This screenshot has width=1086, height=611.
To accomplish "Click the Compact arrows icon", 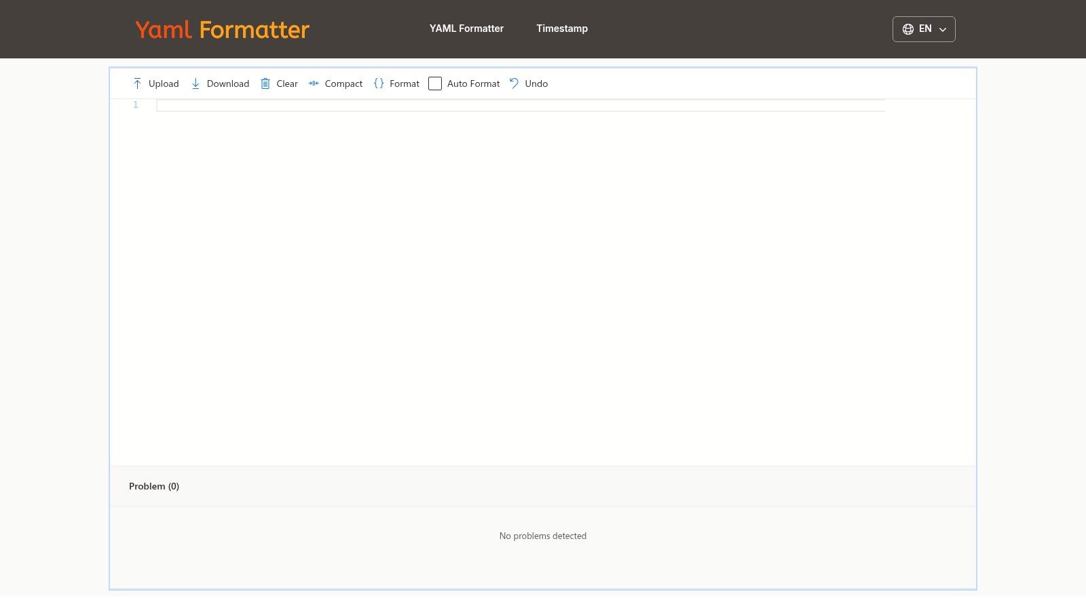I will pos(314,84).
